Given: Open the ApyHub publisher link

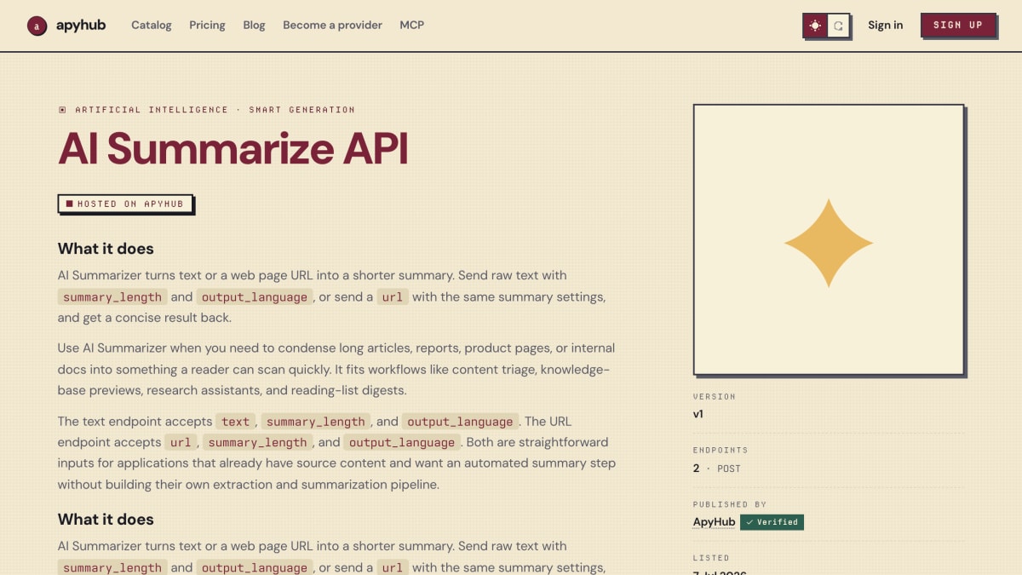Looking at the screenshot, I should (x=714, y=522).
